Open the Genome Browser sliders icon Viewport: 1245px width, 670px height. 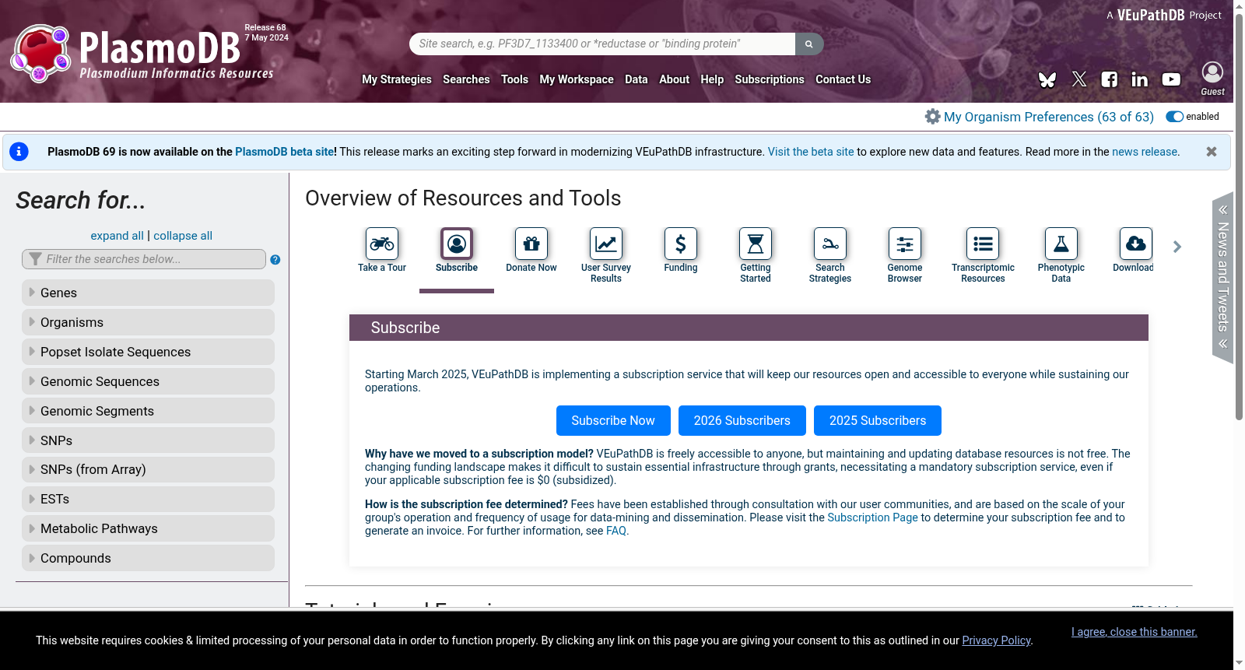905,244
